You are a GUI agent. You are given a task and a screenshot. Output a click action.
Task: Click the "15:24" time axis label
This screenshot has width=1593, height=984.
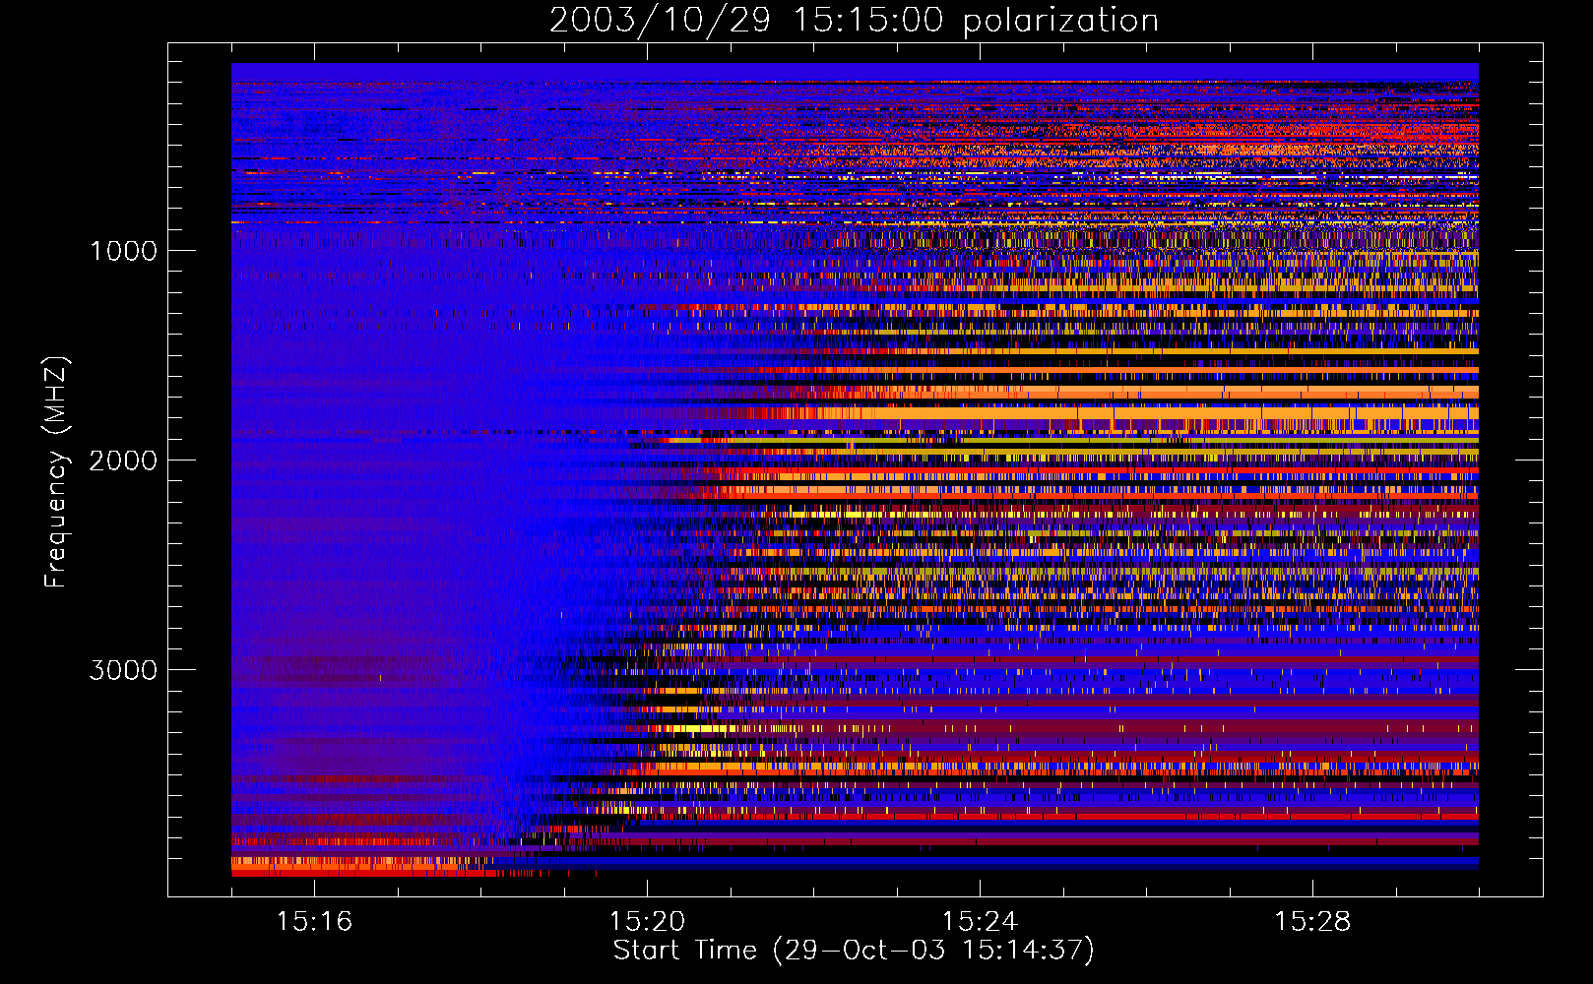coord(980,921)
